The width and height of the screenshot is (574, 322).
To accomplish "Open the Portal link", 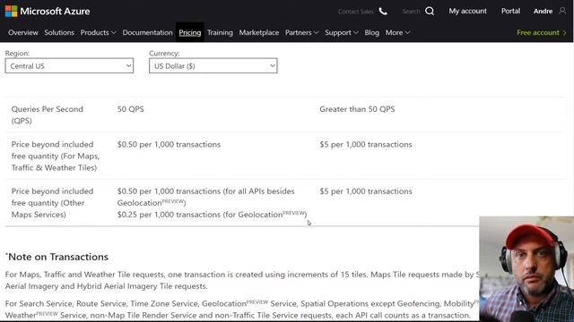I will (510, 11).
